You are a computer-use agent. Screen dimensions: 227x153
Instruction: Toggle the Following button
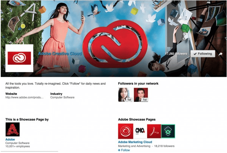[x=203, y=54]
